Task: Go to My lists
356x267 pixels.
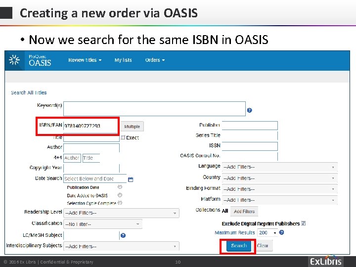Action: (x=123, y=60)
